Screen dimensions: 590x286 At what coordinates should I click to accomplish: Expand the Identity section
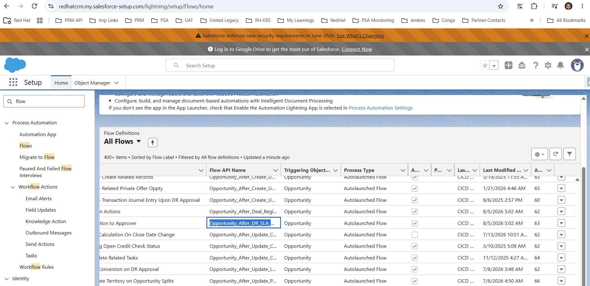6,279
